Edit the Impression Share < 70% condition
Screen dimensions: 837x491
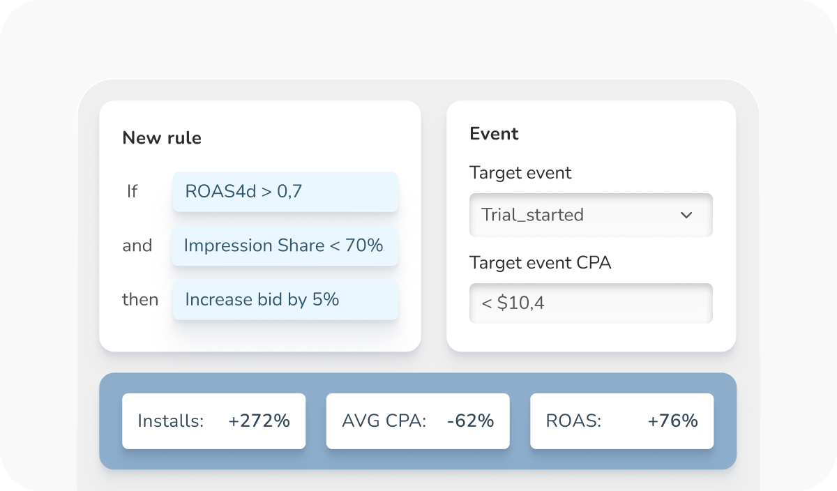tap(285, 245)
